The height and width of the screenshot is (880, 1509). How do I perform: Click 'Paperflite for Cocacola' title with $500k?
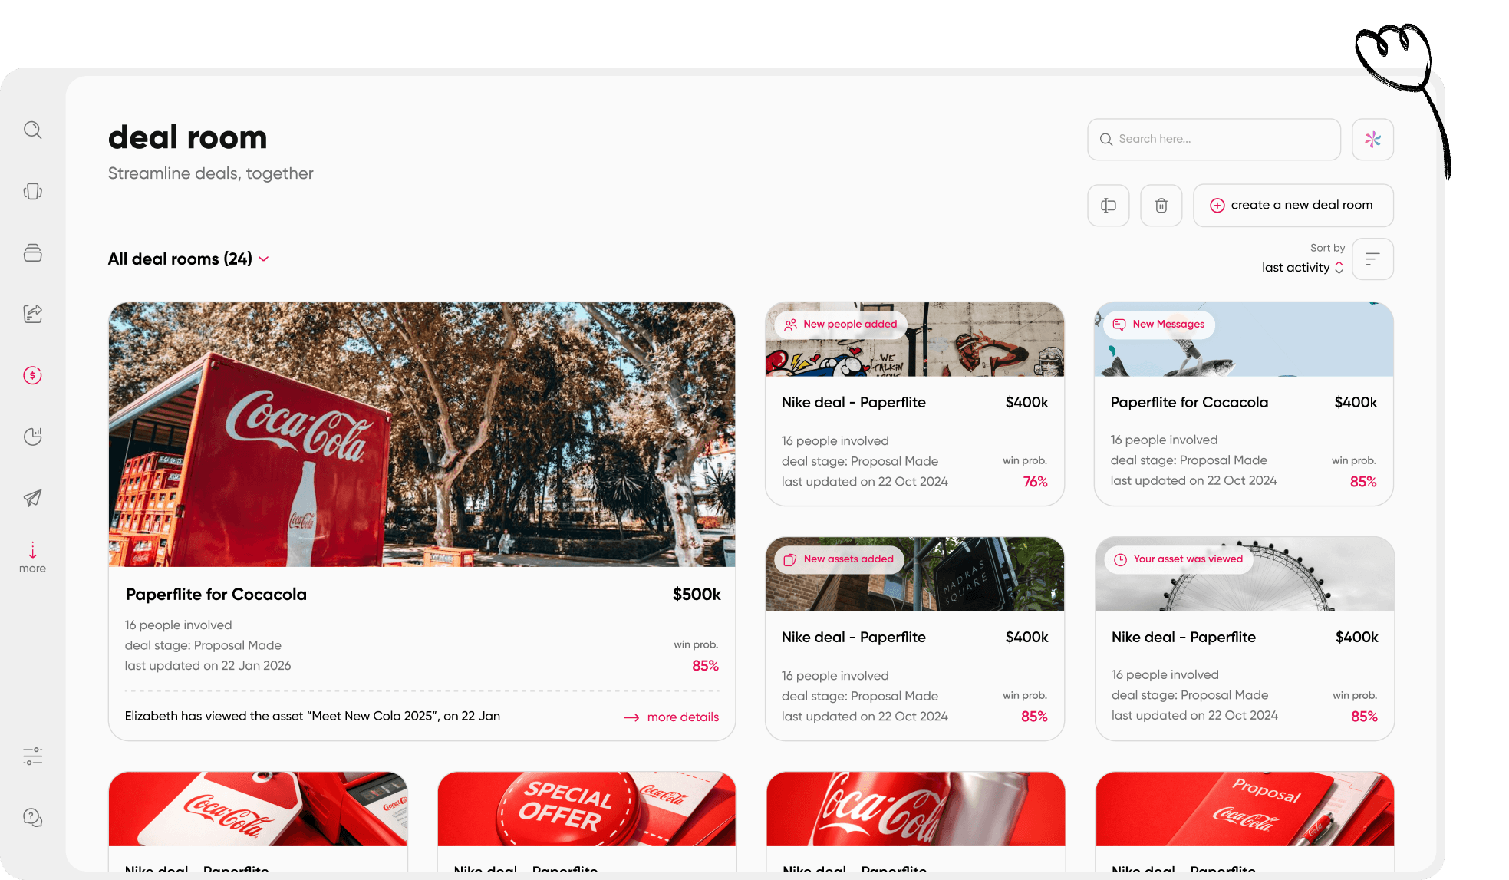tap(216, 595)
